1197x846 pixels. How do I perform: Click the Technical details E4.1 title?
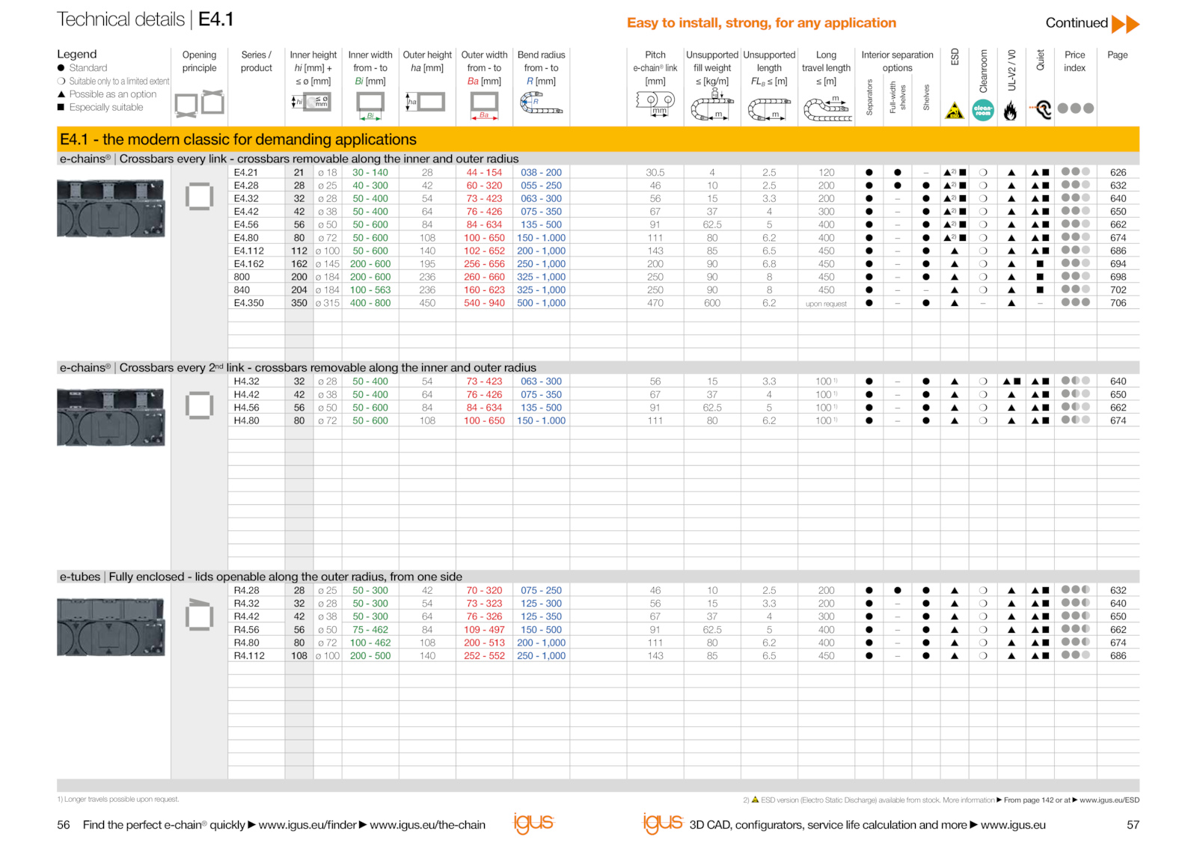coord(145,19)
